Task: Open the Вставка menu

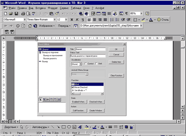Action: [41, 8]
